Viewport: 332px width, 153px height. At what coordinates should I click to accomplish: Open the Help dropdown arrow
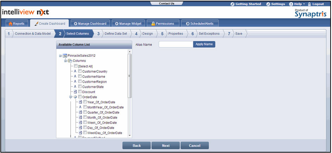pyautogui.click(x=304, y=4)
